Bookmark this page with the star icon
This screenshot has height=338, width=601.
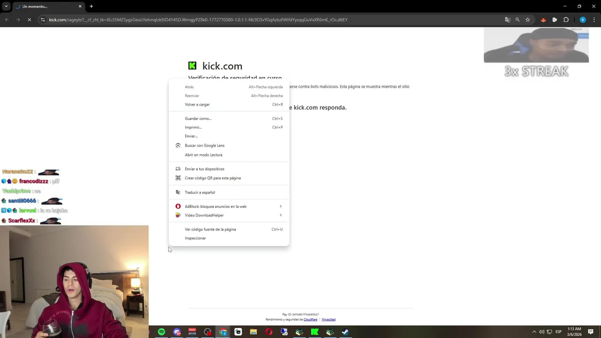pyautogui.click(x=528, y=20)
